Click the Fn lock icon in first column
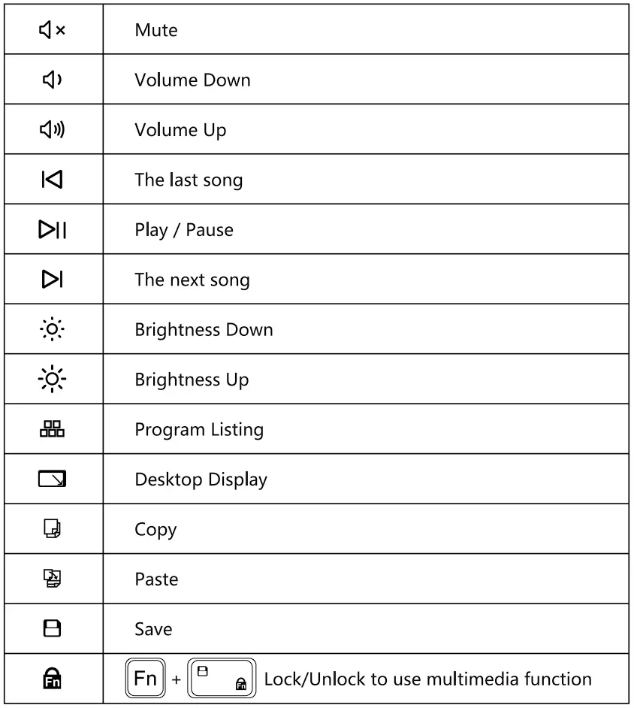 pos(52,679)
